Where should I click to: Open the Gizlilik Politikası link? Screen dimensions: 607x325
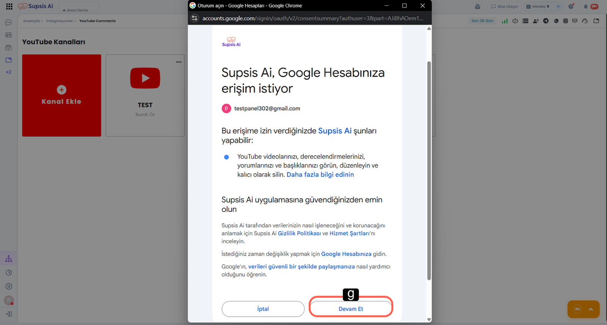click(299, 233)
